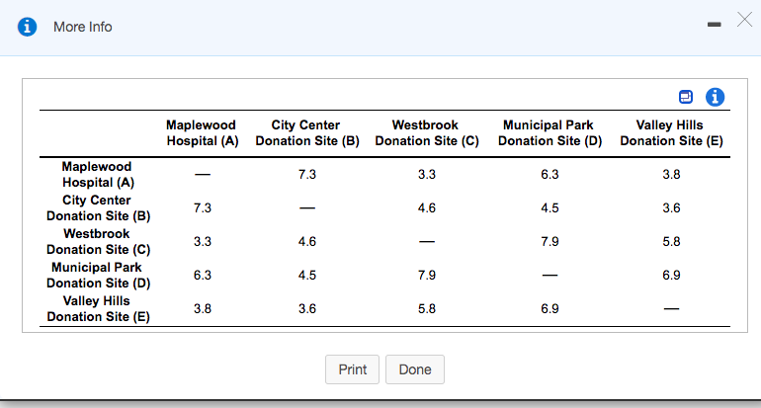Open table in popup window icon

tap(685, 97)
